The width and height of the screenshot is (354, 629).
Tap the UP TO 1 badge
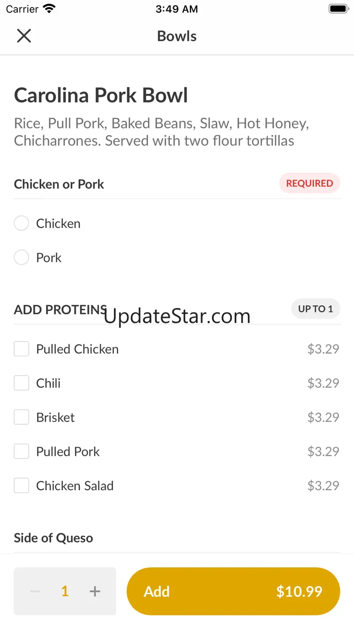[x=315, y=309]
